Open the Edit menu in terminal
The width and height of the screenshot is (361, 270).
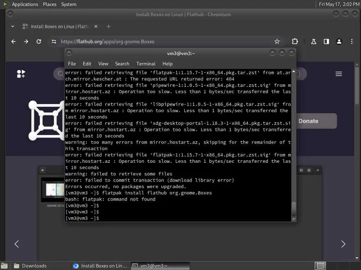87,64
